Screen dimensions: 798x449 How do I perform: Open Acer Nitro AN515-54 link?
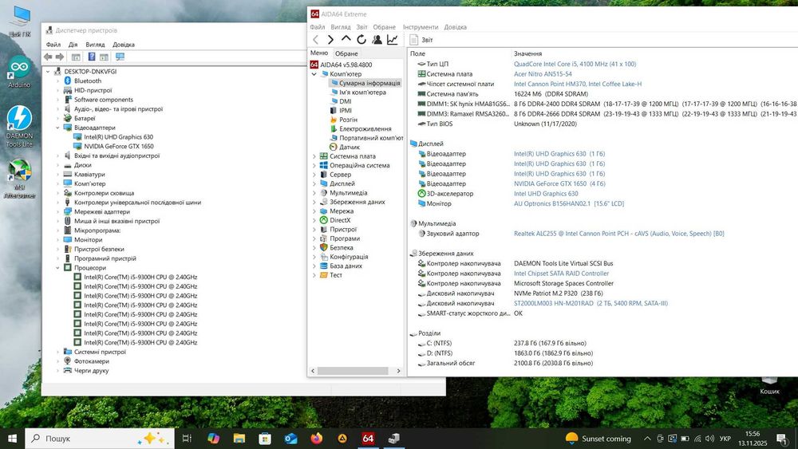coord(543,74)
